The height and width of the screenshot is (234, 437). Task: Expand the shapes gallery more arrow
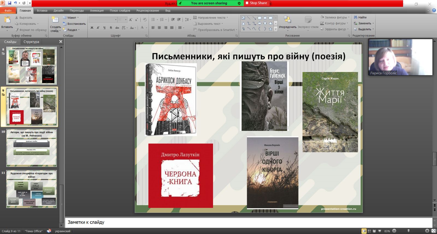tap(276, 29)
